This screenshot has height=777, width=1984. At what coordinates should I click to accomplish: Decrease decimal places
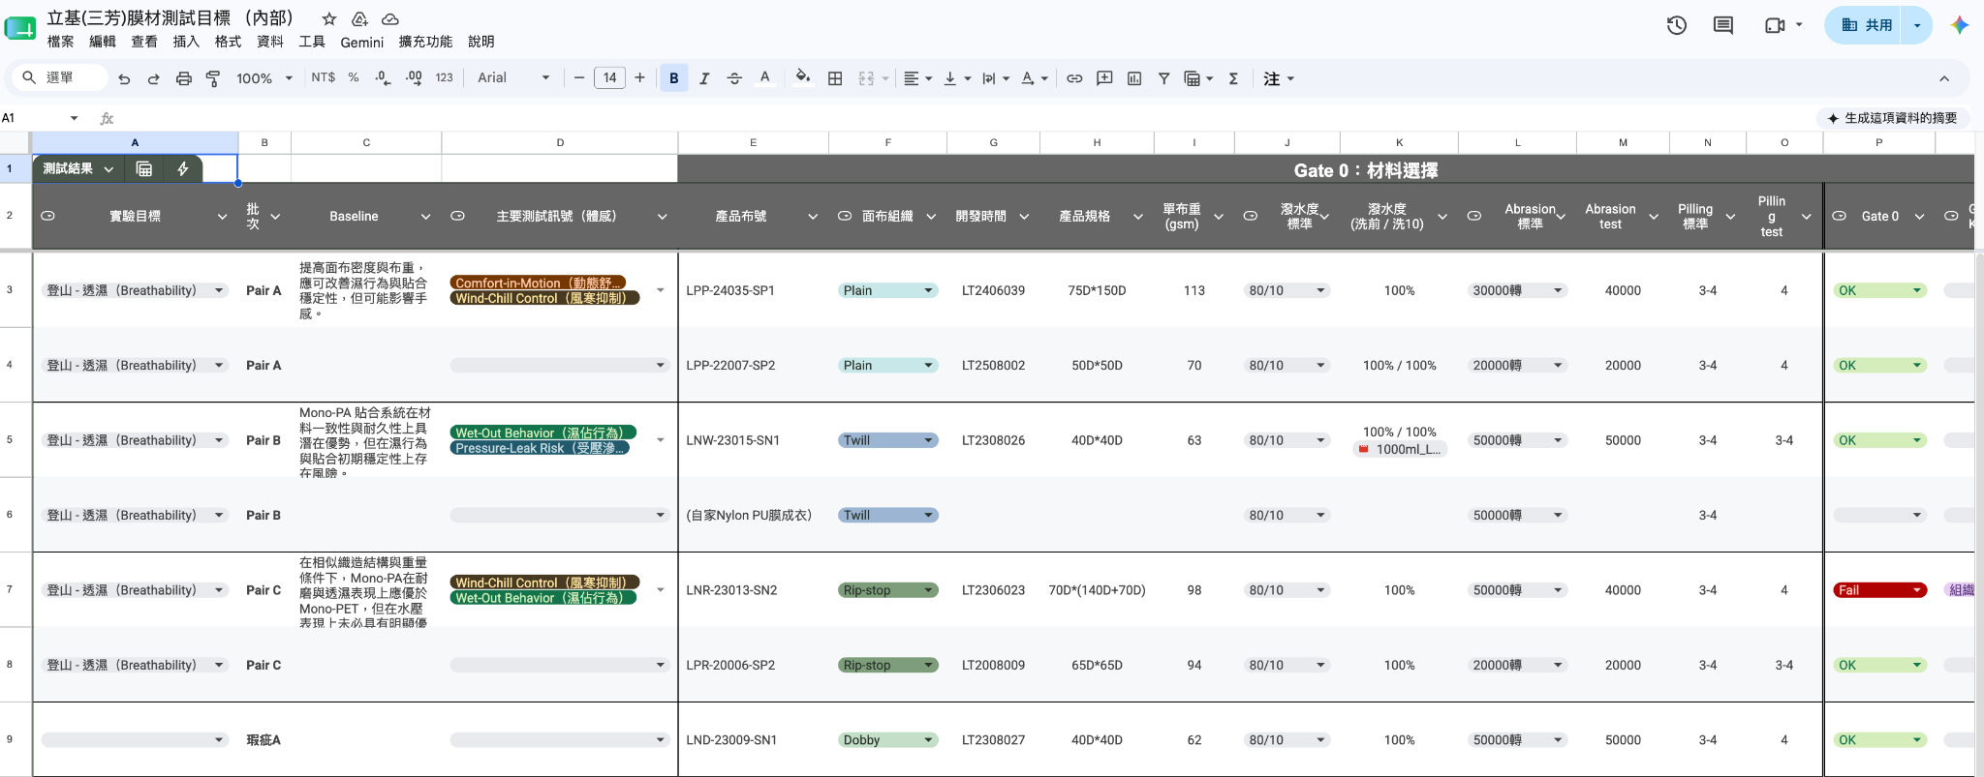pos(383,78)
